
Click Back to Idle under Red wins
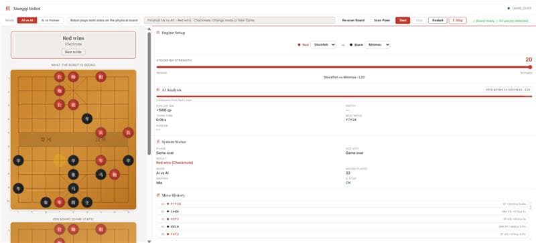click(x=73, y=52)
